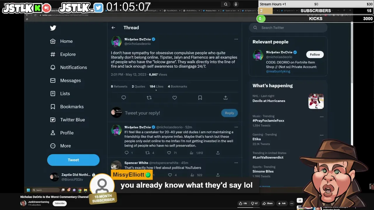
Task: Retweet the 52m reply tweet
Action: tap(148, 153)
